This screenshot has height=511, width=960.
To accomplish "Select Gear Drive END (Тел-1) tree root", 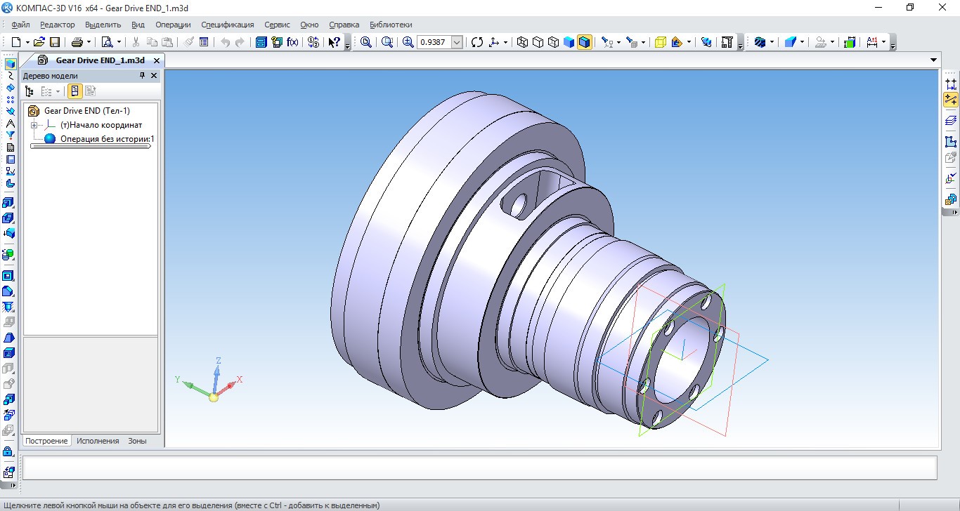I will pyautogui.click(x=87, y=111).
